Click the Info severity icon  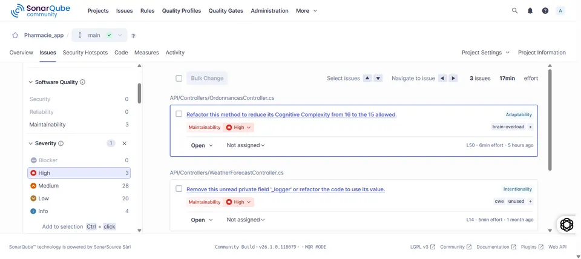[33, 211]
